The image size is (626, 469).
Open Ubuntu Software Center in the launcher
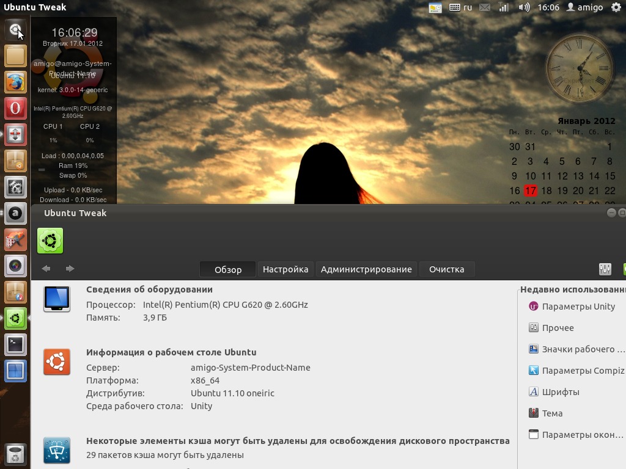[x=15, y=161]
